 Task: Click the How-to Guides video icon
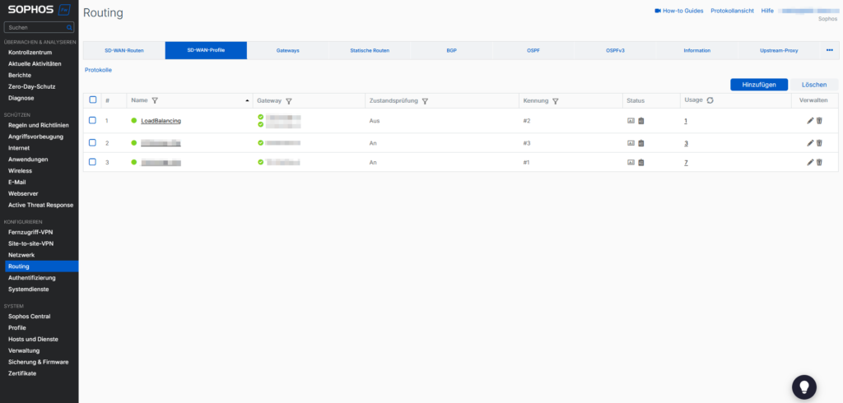coord(658,11)
